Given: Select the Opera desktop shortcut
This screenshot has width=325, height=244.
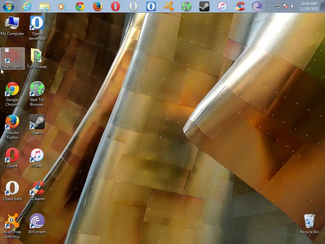Looking at the screenshot, I should (12, 158).
